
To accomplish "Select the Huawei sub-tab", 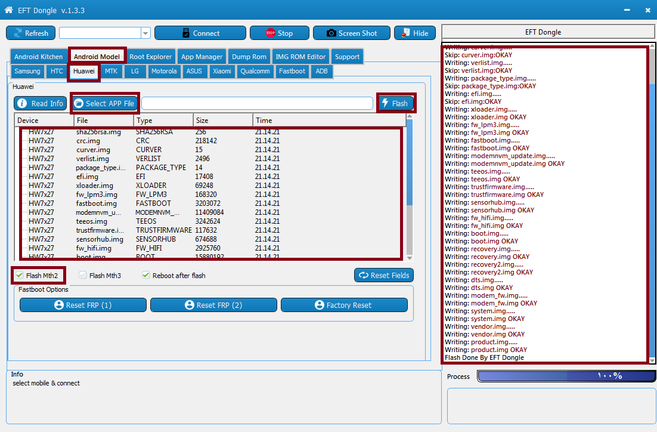I will click(x=84, y=71).
